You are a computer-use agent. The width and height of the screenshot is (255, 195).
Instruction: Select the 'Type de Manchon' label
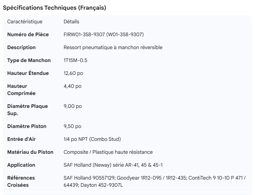29,60
